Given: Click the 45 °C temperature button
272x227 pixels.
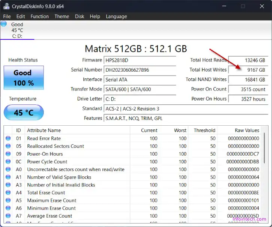Looking at the screenshot, I should (24, 113).
